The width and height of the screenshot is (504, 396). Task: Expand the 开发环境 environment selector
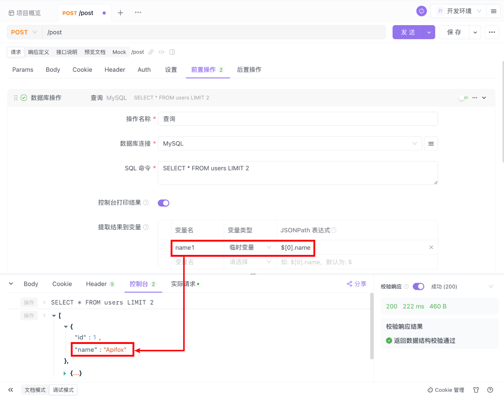tap(459, 11)
